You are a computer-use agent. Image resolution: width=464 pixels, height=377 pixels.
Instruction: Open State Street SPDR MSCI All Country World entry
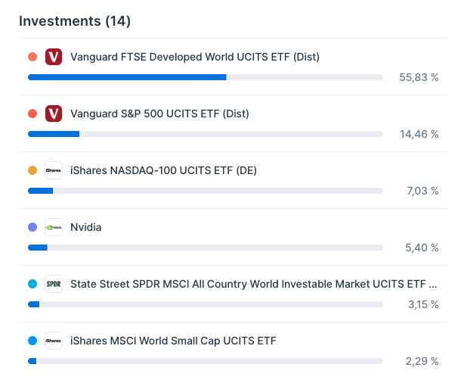tap(254, 284)
